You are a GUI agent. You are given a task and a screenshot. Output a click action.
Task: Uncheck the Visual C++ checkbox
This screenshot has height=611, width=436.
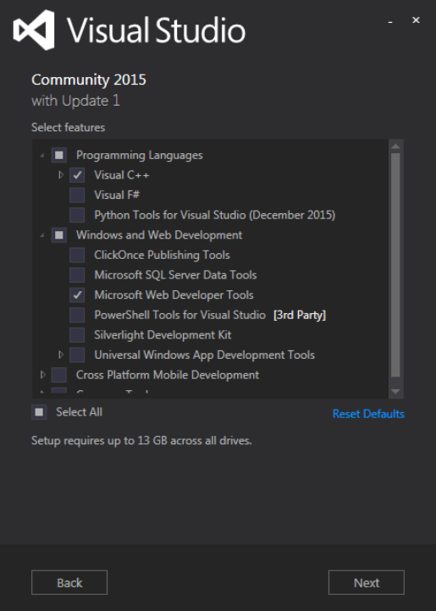[x=77, y=175]
